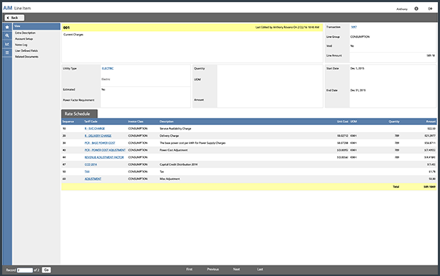The image size is (440, 276).
Task: Click the Quantity column header in the table
Action: pyautogui.click(x=394, y=121)
